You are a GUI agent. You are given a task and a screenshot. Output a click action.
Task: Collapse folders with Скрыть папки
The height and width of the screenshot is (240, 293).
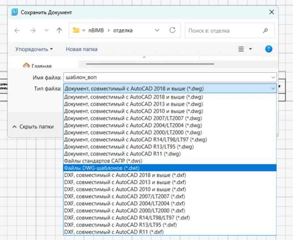click(33, 126)
